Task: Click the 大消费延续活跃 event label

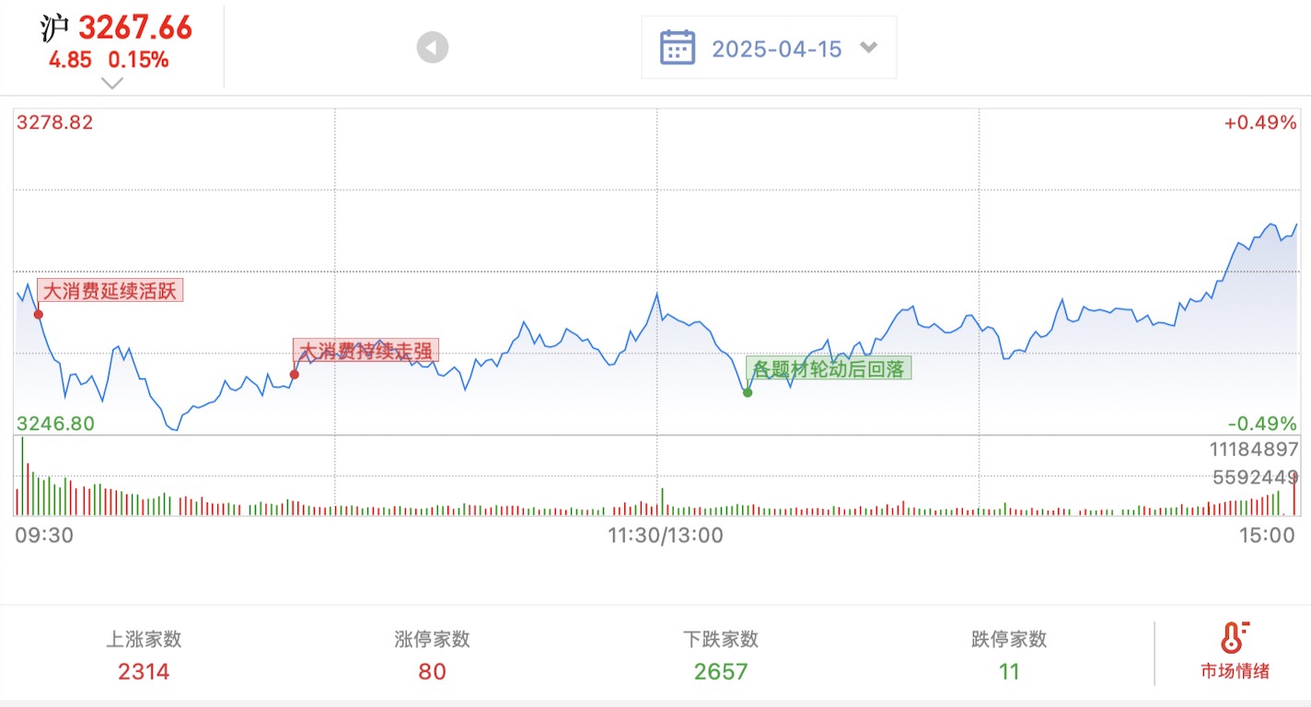Action: (110, 291)
